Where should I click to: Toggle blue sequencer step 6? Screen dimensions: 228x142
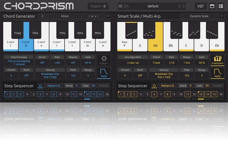coord(40,94)
